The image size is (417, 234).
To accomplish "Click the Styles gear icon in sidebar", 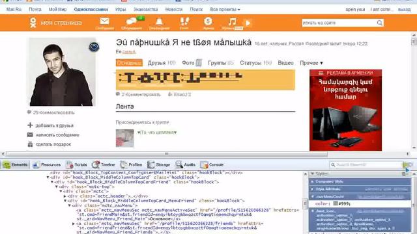I will click(404, 174).
